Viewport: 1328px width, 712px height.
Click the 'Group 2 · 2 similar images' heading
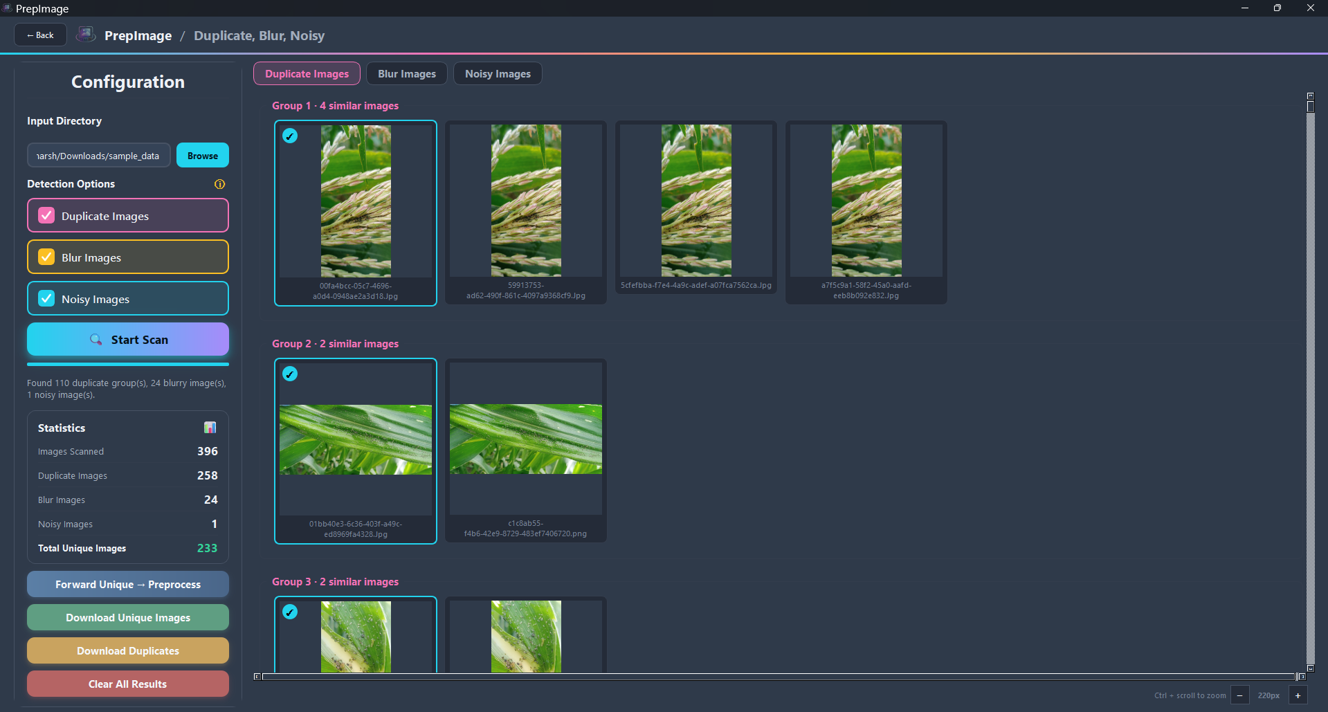pos(335,343)
